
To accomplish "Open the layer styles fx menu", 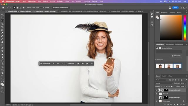I will tap(168, 105).
